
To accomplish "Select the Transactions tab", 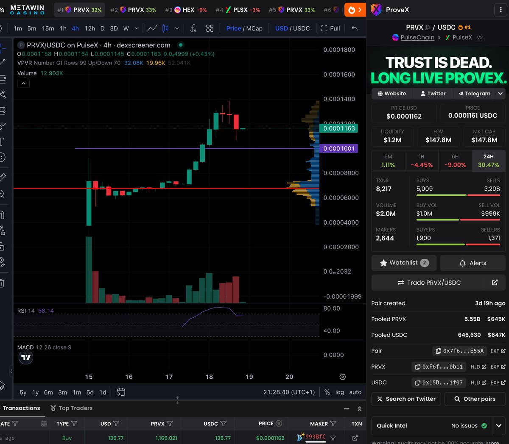I will pyautogui.click(x=21, y=408).
